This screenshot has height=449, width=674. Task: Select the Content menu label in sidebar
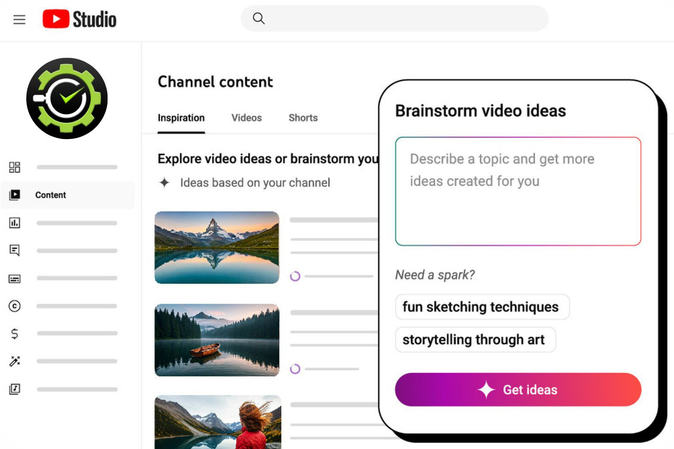click(x=51, y=195)
